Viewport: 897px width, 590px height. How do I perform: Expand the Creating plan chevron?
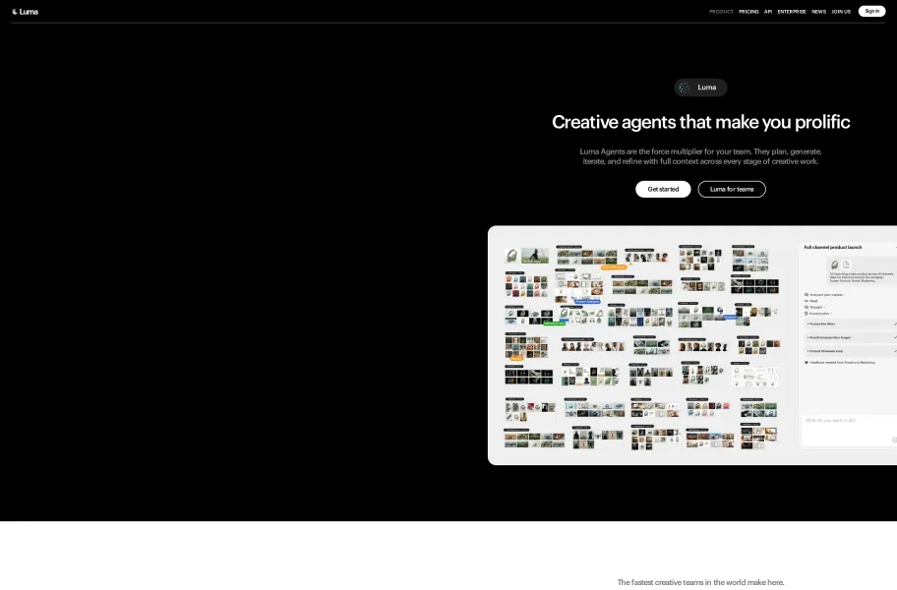pyautogui.click(x=832, y=314)
